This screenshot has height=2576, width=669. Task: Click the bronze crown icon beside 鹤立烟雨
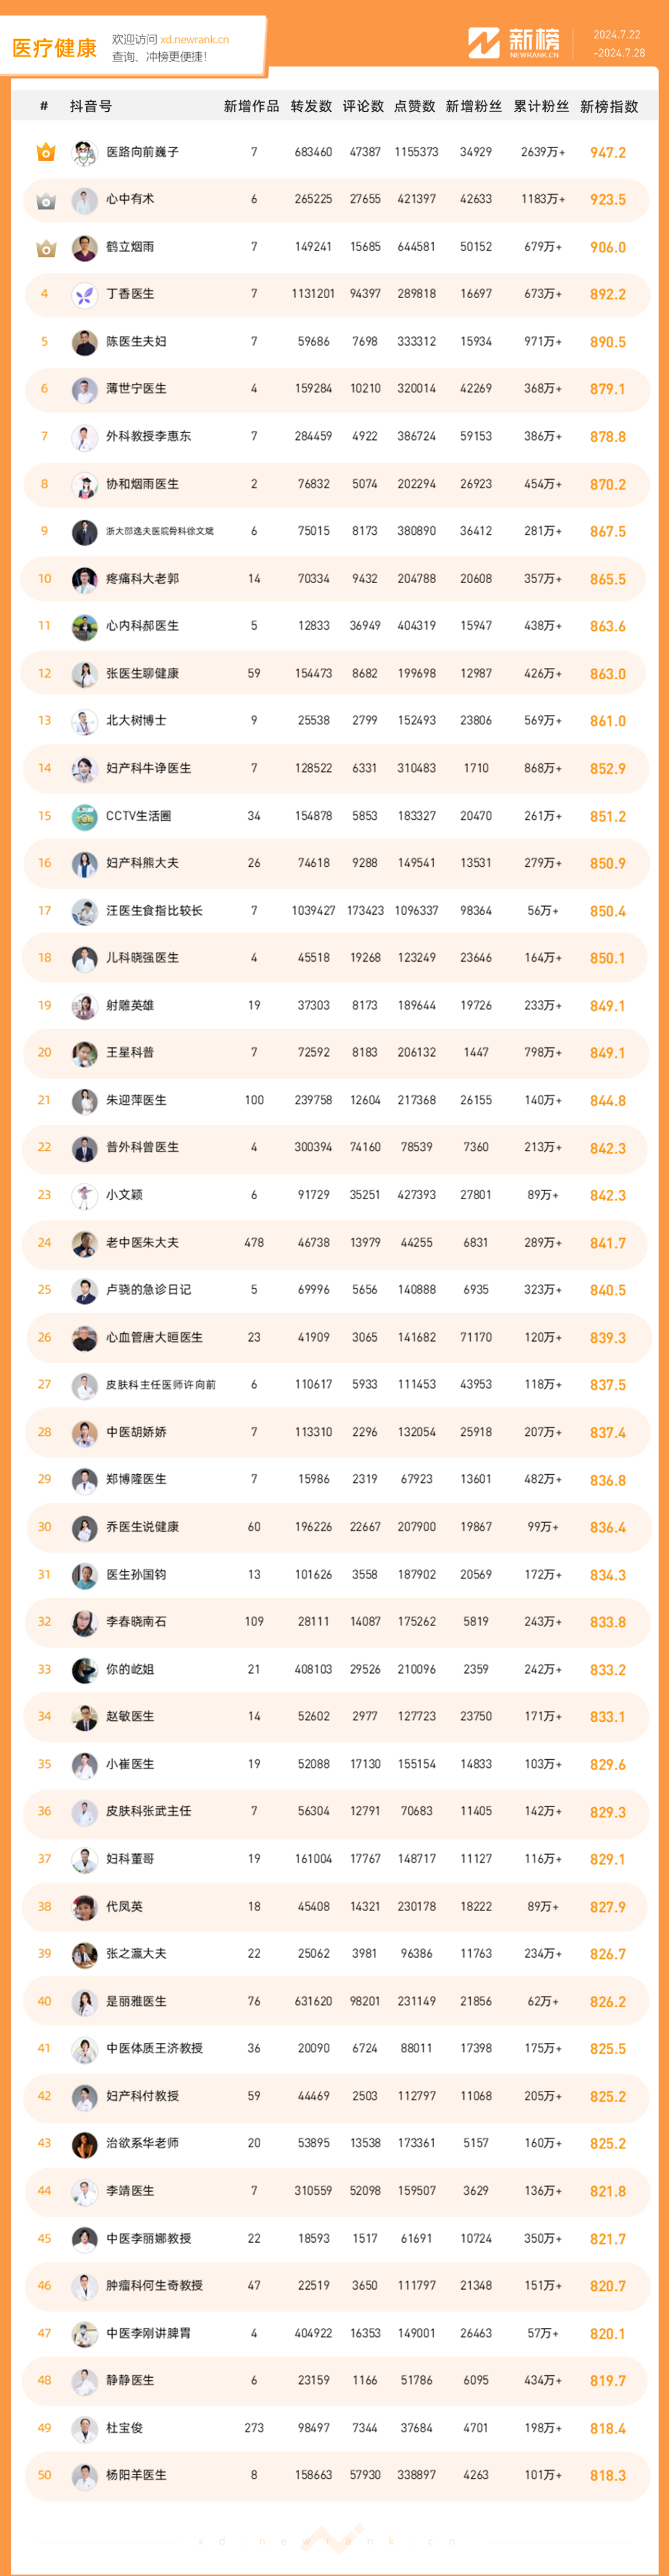pyautogui.click(x=45, y=247)
